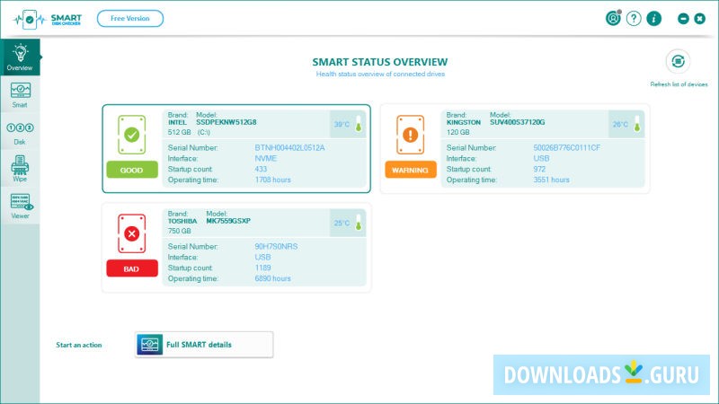
Task: Click startup count value 972
Action: (539, 169)
